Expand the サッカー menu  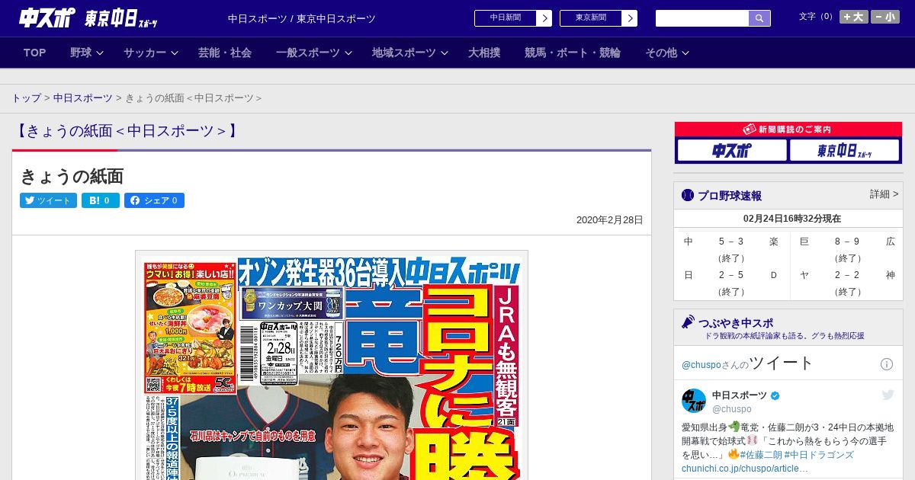[x=150, y=53]
